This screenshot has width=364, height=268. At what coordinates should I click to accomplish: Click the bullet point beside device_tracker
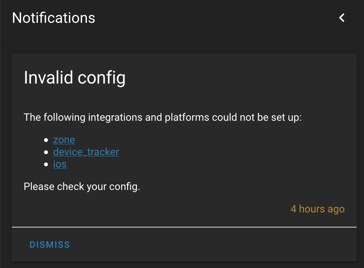point(46,152)
